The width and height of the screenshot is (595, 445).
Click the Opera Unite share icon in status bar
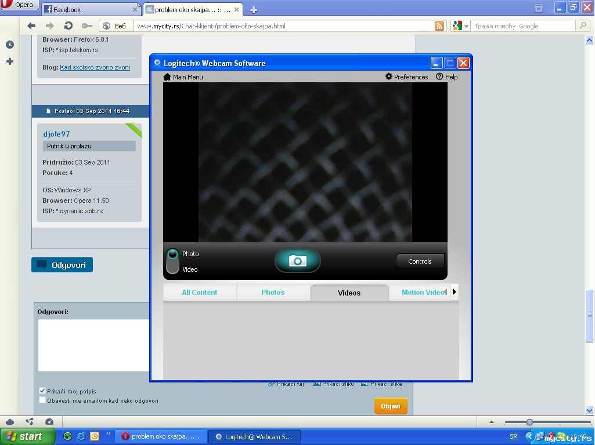click(30, 421)
